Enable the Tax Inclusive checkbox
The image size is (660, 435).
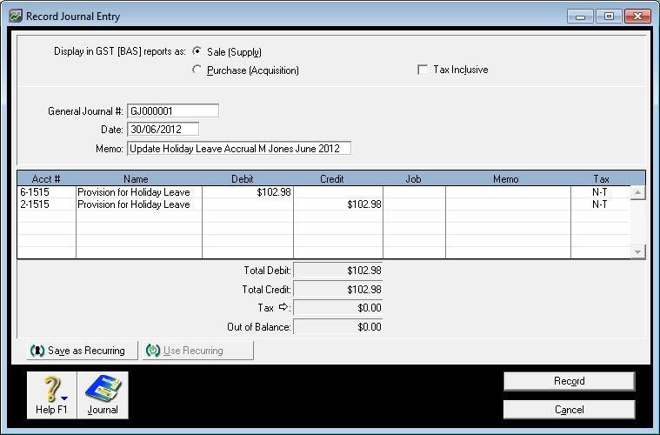coord(423,70)
